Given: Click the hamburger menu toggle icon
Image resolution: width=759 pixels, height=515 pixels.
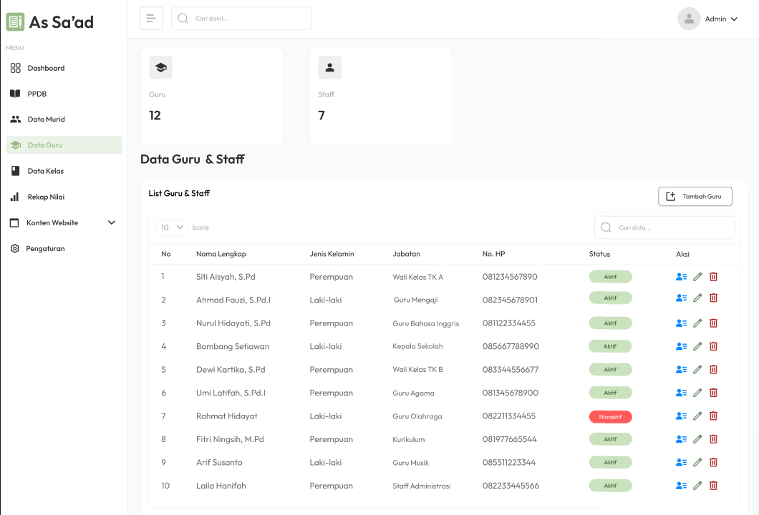Looking at the screenshot, I should click(x=151, y=19).
